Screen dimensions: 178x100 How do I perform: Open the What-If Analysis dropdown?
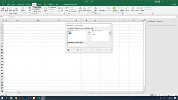pyautogui.click(x=122, y=9)
